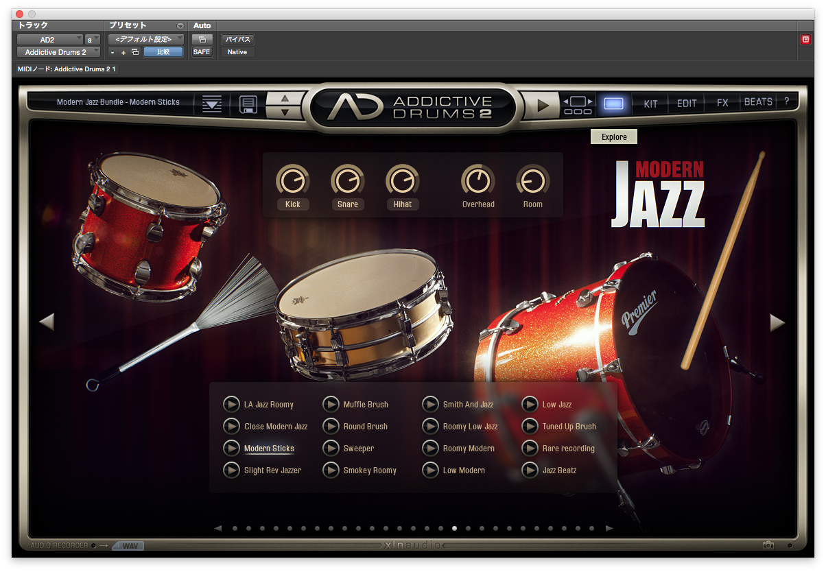This screenshot has width=826, height=572.
Task: Toggle the Hihat label button
Action: 403,204
